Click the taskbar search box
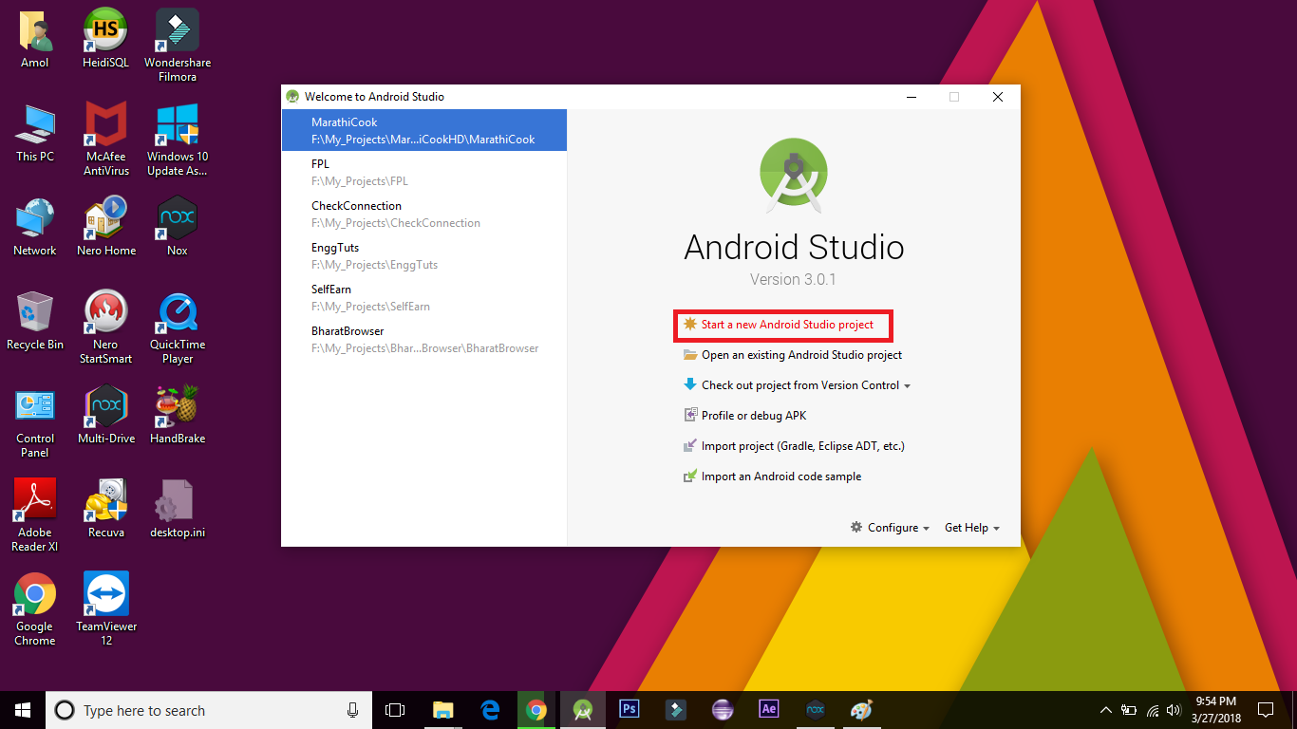This screenshot has width=1297, height=729. coord(209,710)
